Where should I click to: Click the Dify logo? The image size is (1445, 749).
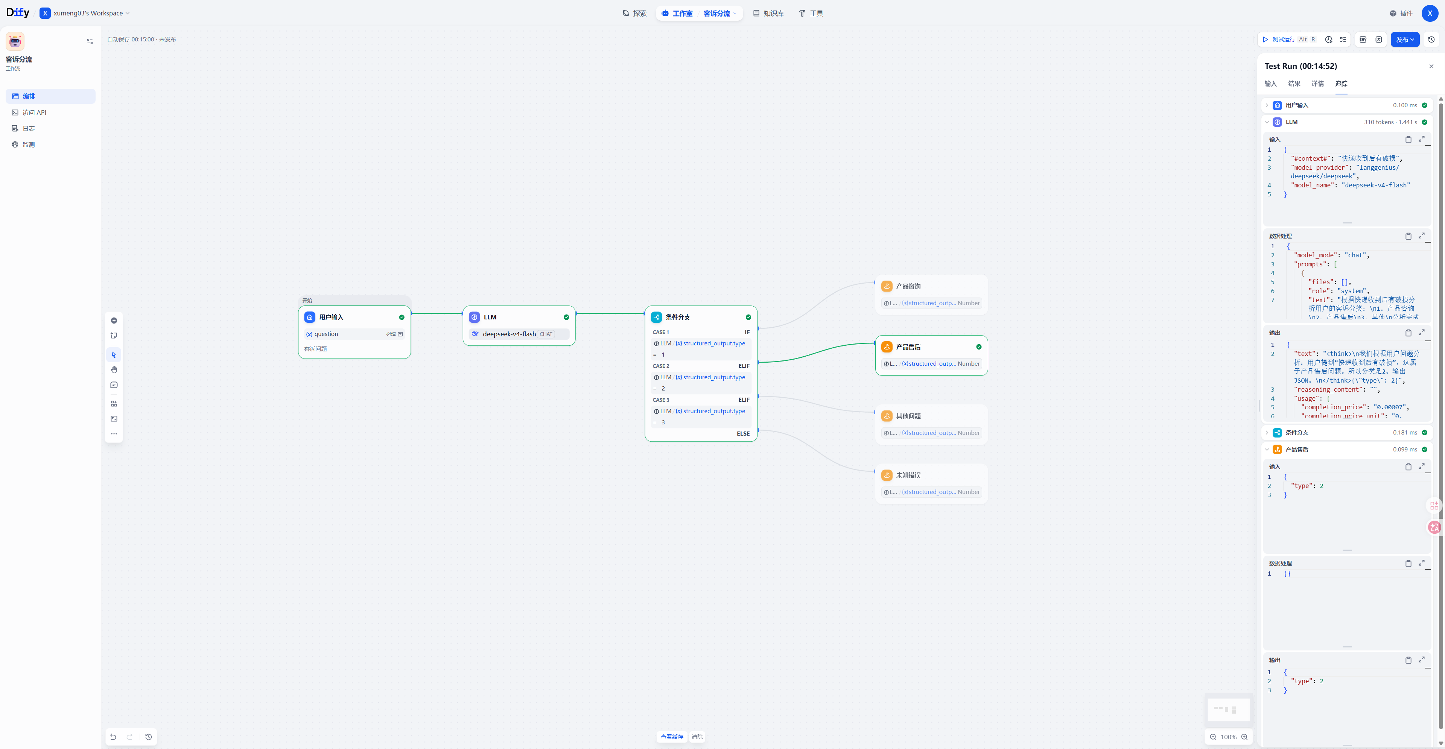(18, 12)
